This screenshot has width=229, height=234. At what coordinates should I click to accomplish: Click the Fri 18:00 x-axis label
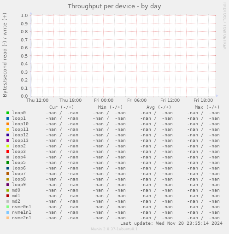(203, 100)
